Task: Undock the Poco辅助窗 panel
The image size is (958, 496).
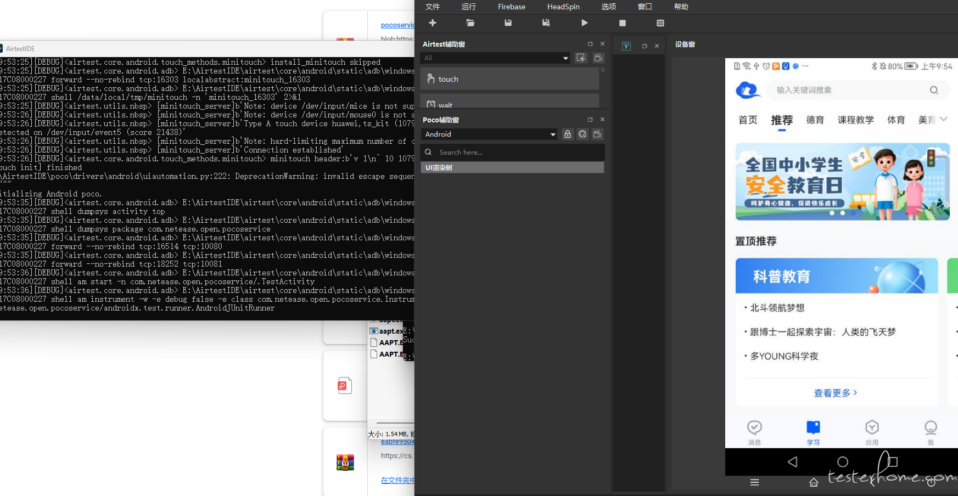Action: pos(590,120)
